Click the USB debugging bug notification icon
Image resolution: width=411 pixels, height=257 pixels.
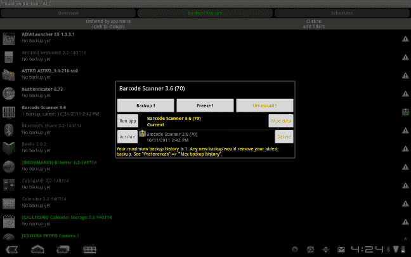(325, 249)
